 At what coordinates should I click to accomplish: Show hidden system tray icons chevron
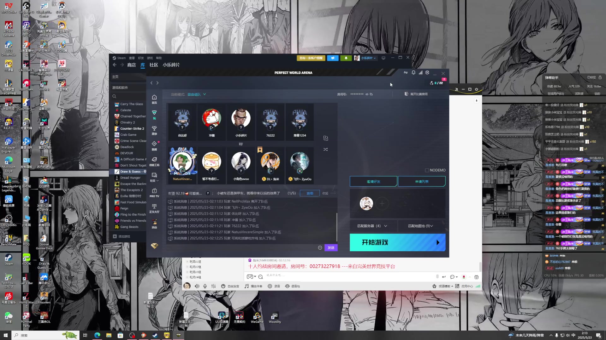tap(551, 335)
